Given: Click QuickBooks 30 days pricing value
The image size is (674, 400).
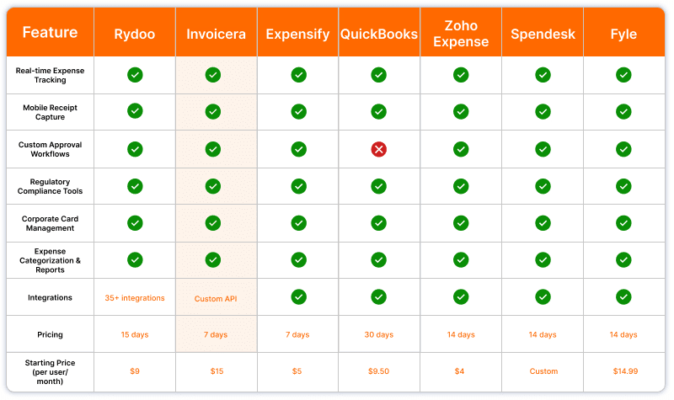Looking at the screenshot, I should (x=378, y=334).
